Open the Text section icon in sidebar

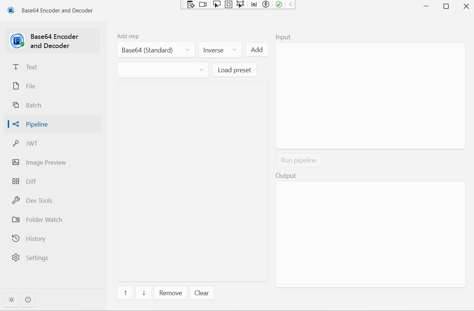(16, 67)
